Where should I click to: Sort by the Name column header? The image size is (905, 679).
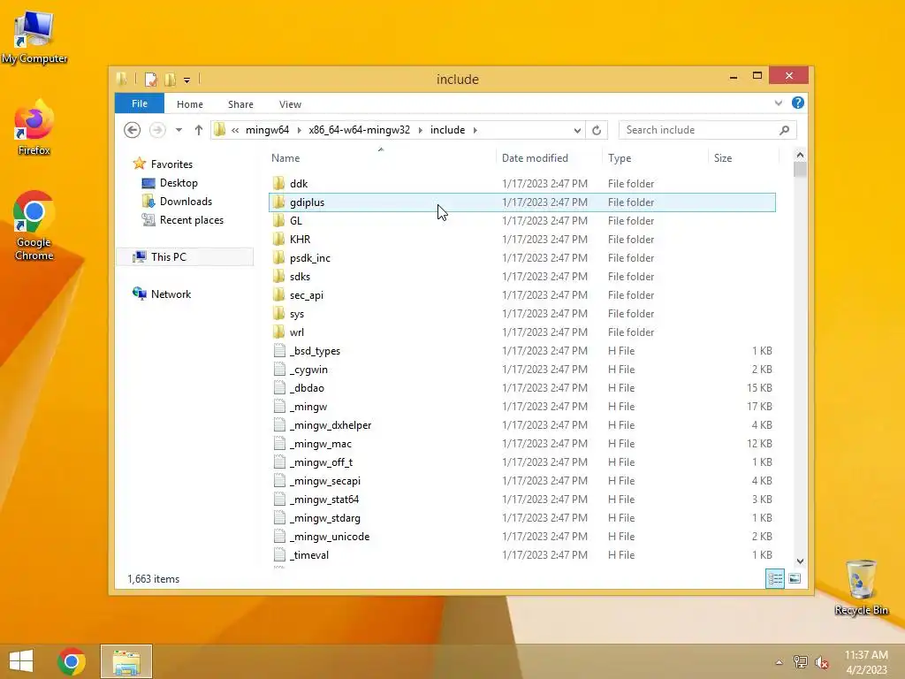pyautogui.click(x=285, y=158)
